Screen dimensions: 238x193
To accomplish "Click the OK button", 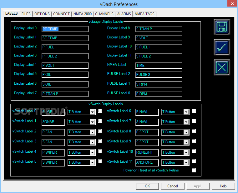I will pyautogui.click(x=147, y=186).
